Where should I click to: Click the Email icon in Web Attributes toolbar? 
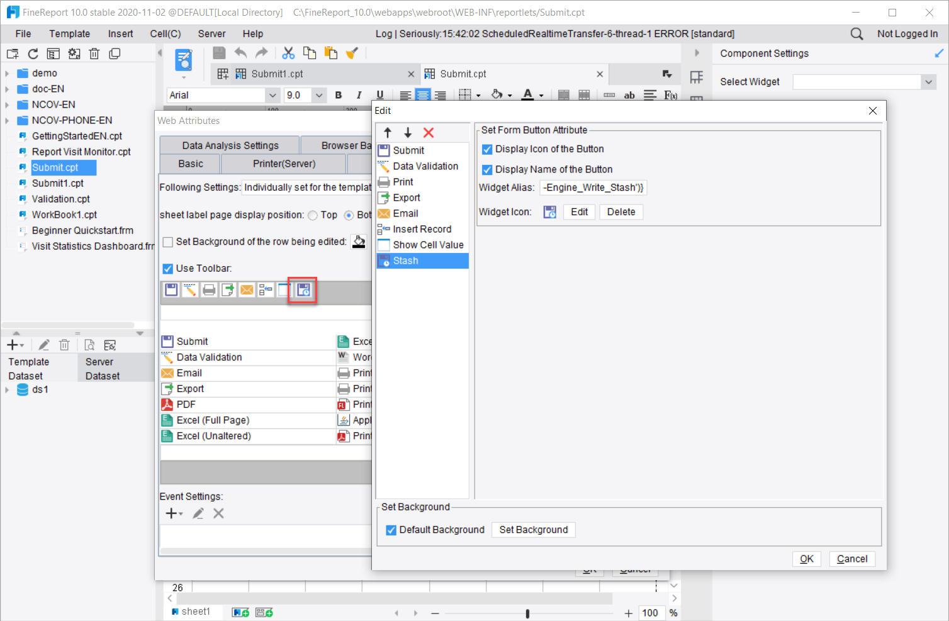247,289
